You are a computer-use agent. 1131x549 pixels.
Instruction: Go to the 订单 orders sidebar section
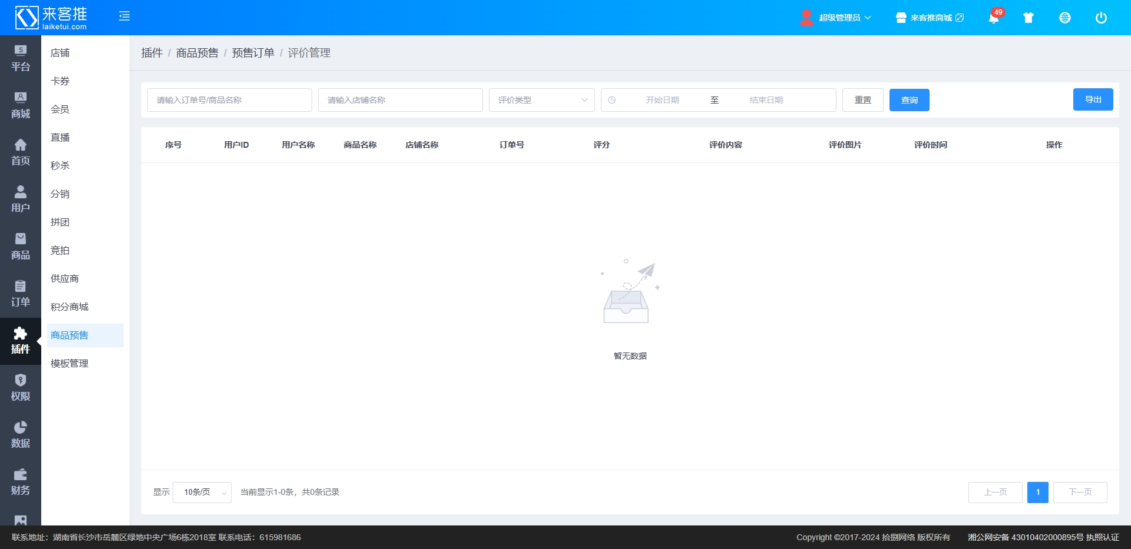21,294
